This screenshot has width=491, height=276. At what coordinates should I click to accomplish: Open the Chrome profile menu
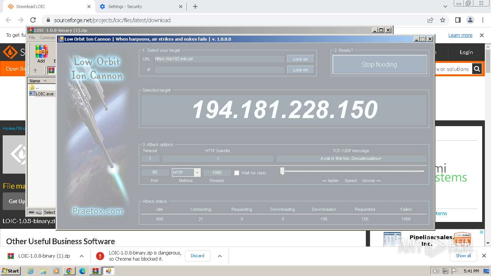470,20
